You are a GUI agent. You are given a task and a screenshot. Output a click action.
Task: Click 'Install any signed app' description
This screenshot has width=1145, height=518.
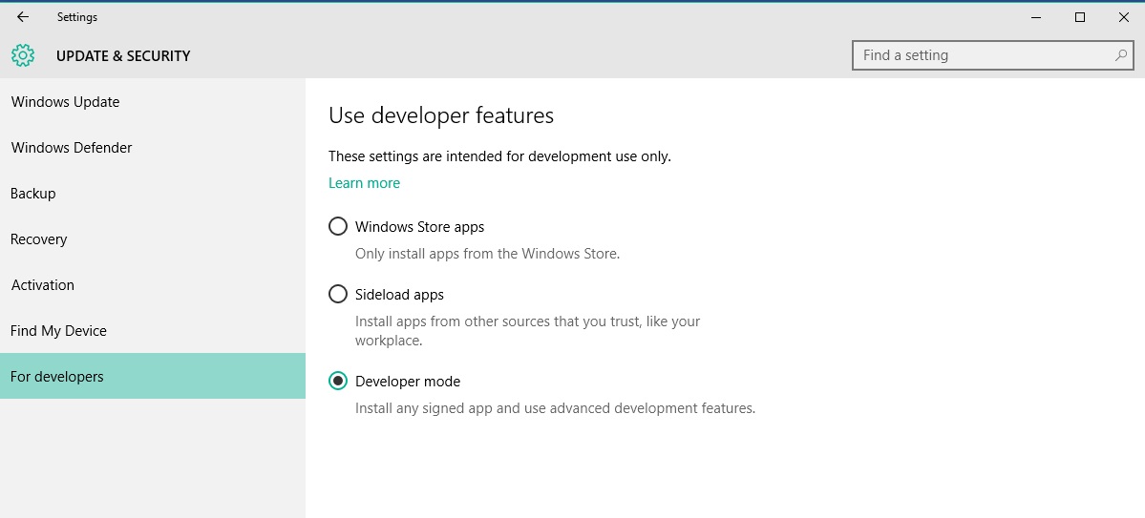555,408
